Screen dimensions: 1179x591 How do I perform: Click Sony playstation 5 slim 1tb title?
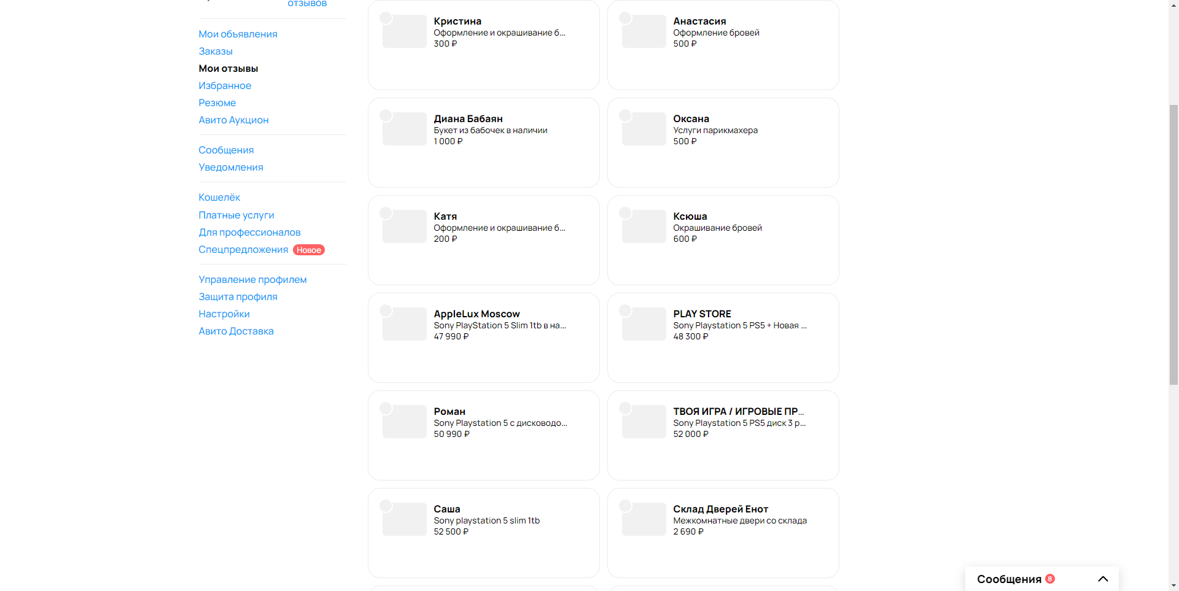pyautogui.click(x=486, y=520)
